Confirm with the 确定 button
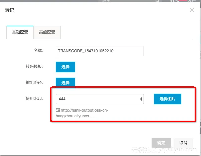The image size is (201, 156). [161, 143]
